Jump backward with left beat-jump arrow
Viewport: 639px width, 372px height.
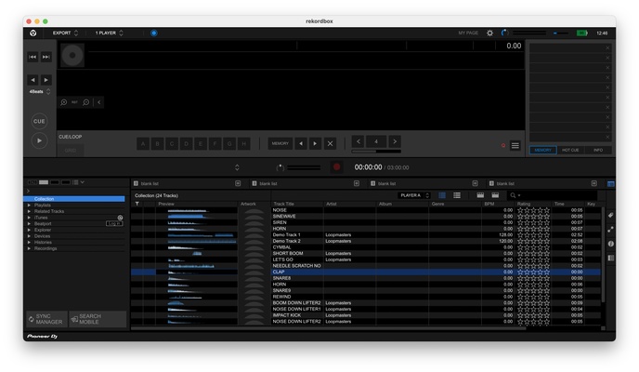33,80
